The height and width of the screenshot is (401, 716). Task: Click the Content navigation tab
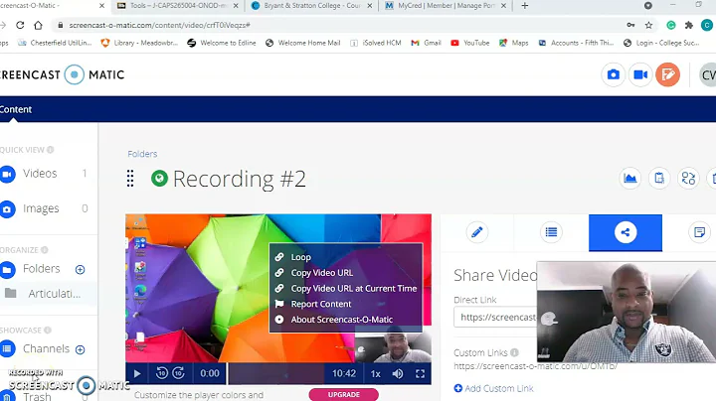[x=16, y=109]
